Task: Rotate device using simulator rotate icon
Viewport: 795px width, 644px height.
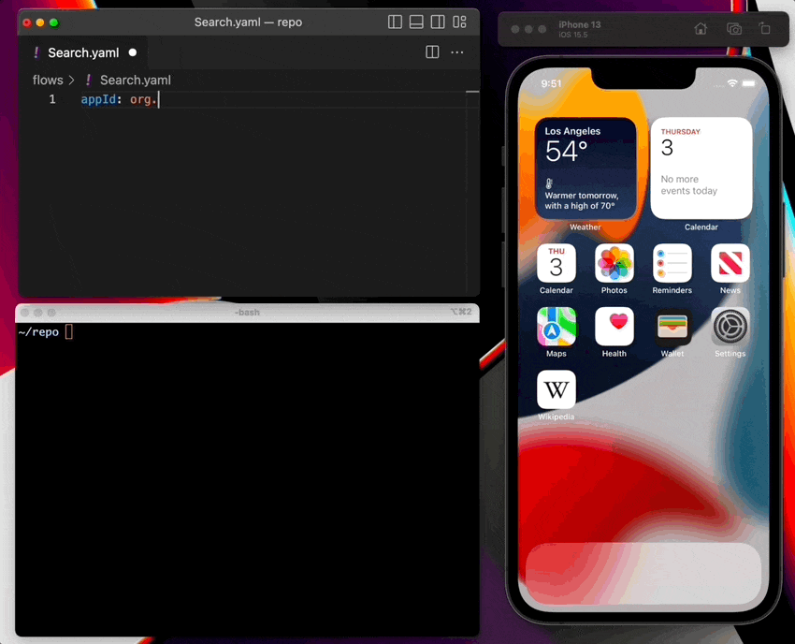Action: click(x=764, y=28)
